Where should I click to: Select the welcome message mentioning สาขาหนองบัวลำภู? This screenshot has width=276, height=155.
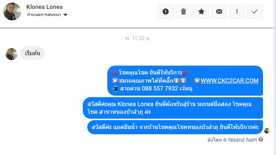[173, 108]
